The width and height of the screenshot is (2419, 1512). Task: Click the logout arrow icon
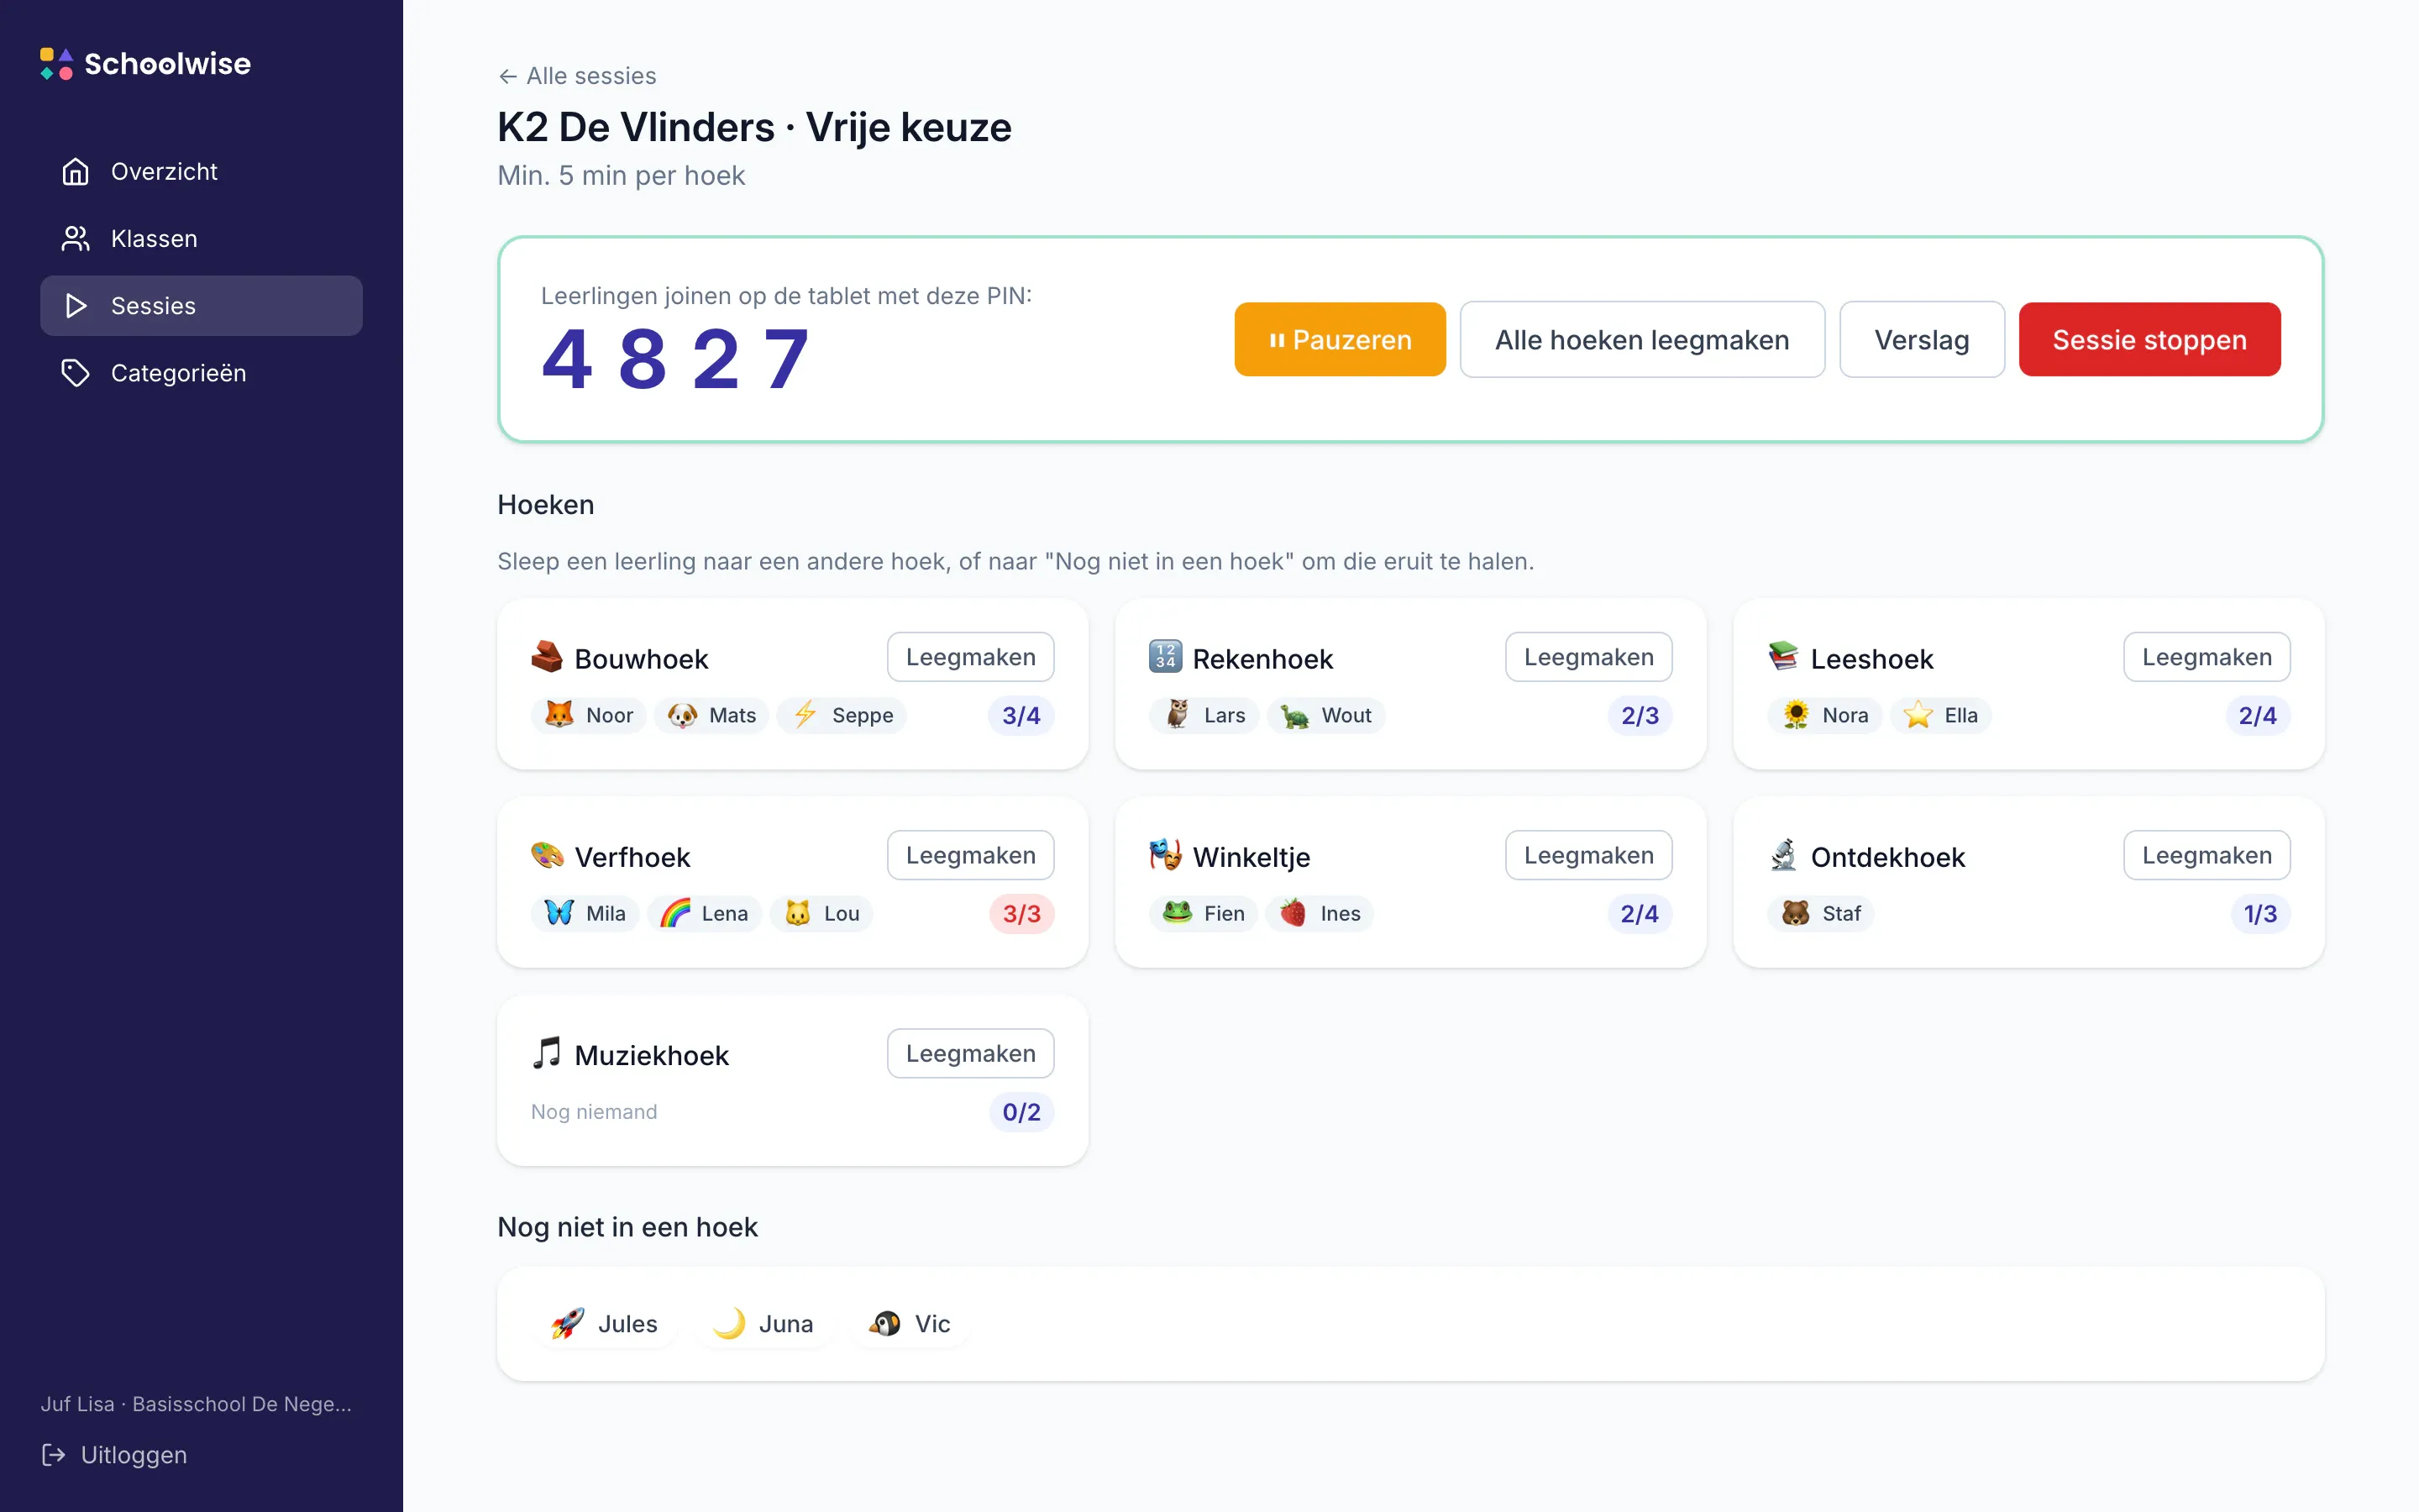click(54, 1455)
